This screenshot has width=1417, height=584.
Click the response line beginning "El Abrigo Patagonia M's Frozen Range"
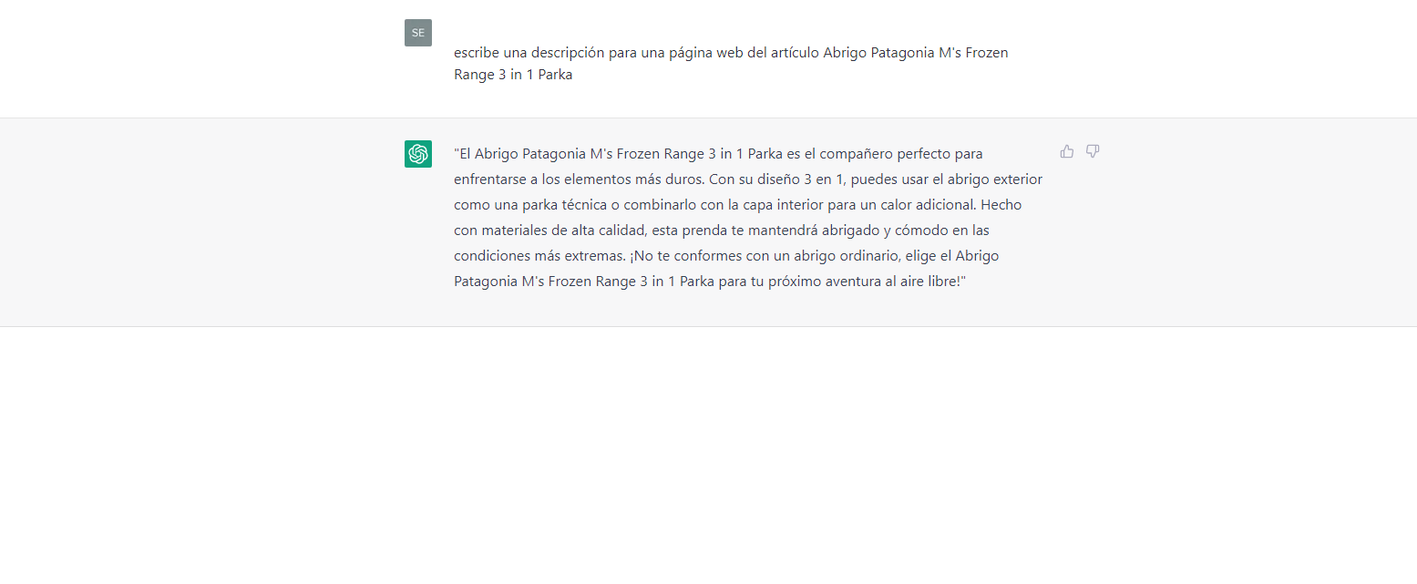(x=718, y=153)
